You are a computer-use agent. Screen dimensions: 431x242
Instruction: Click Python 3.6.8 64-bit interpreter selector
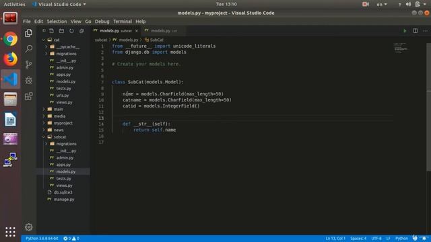(x=42, y=239)
